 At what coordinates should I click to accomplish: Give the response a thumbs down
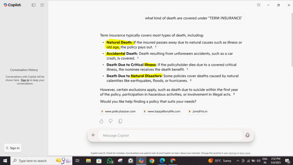tap(111, 121)
